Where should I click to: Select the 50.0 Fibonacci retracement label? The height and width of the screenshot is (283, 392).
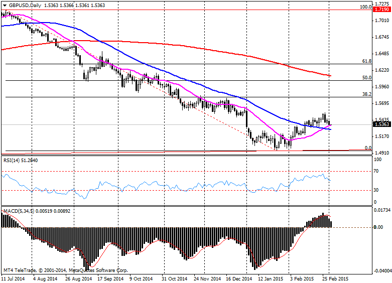366,78
